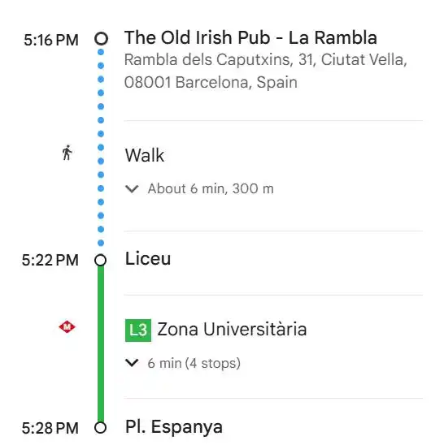Show the 6 min (4 stops) list
This screenshot has width=444, height=445.
coord(194,363)
